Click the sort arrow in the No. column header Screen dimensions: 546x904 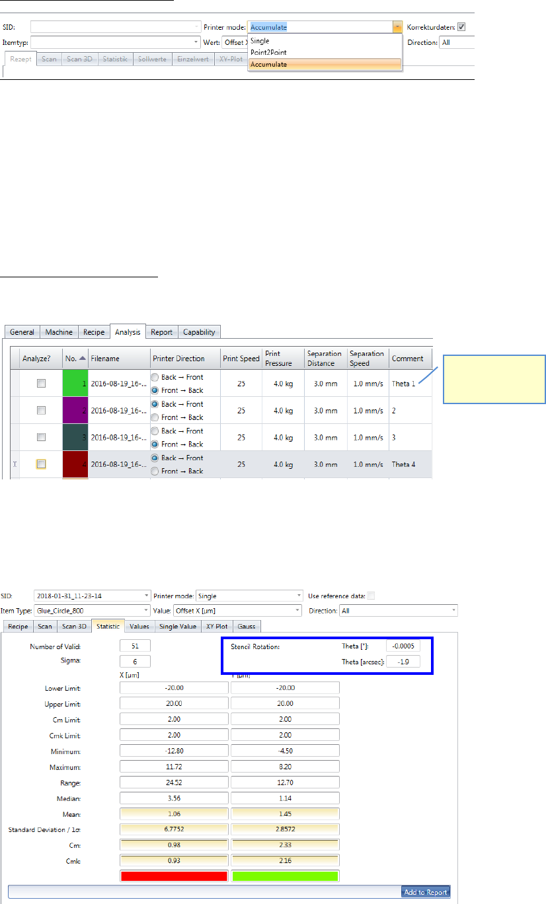coord(81,359)
